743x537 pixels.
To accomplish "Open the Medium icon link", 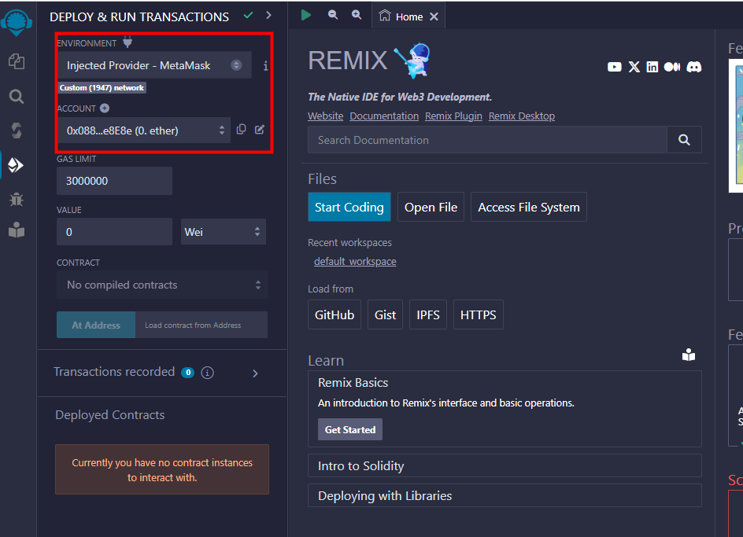I will 672,67.
